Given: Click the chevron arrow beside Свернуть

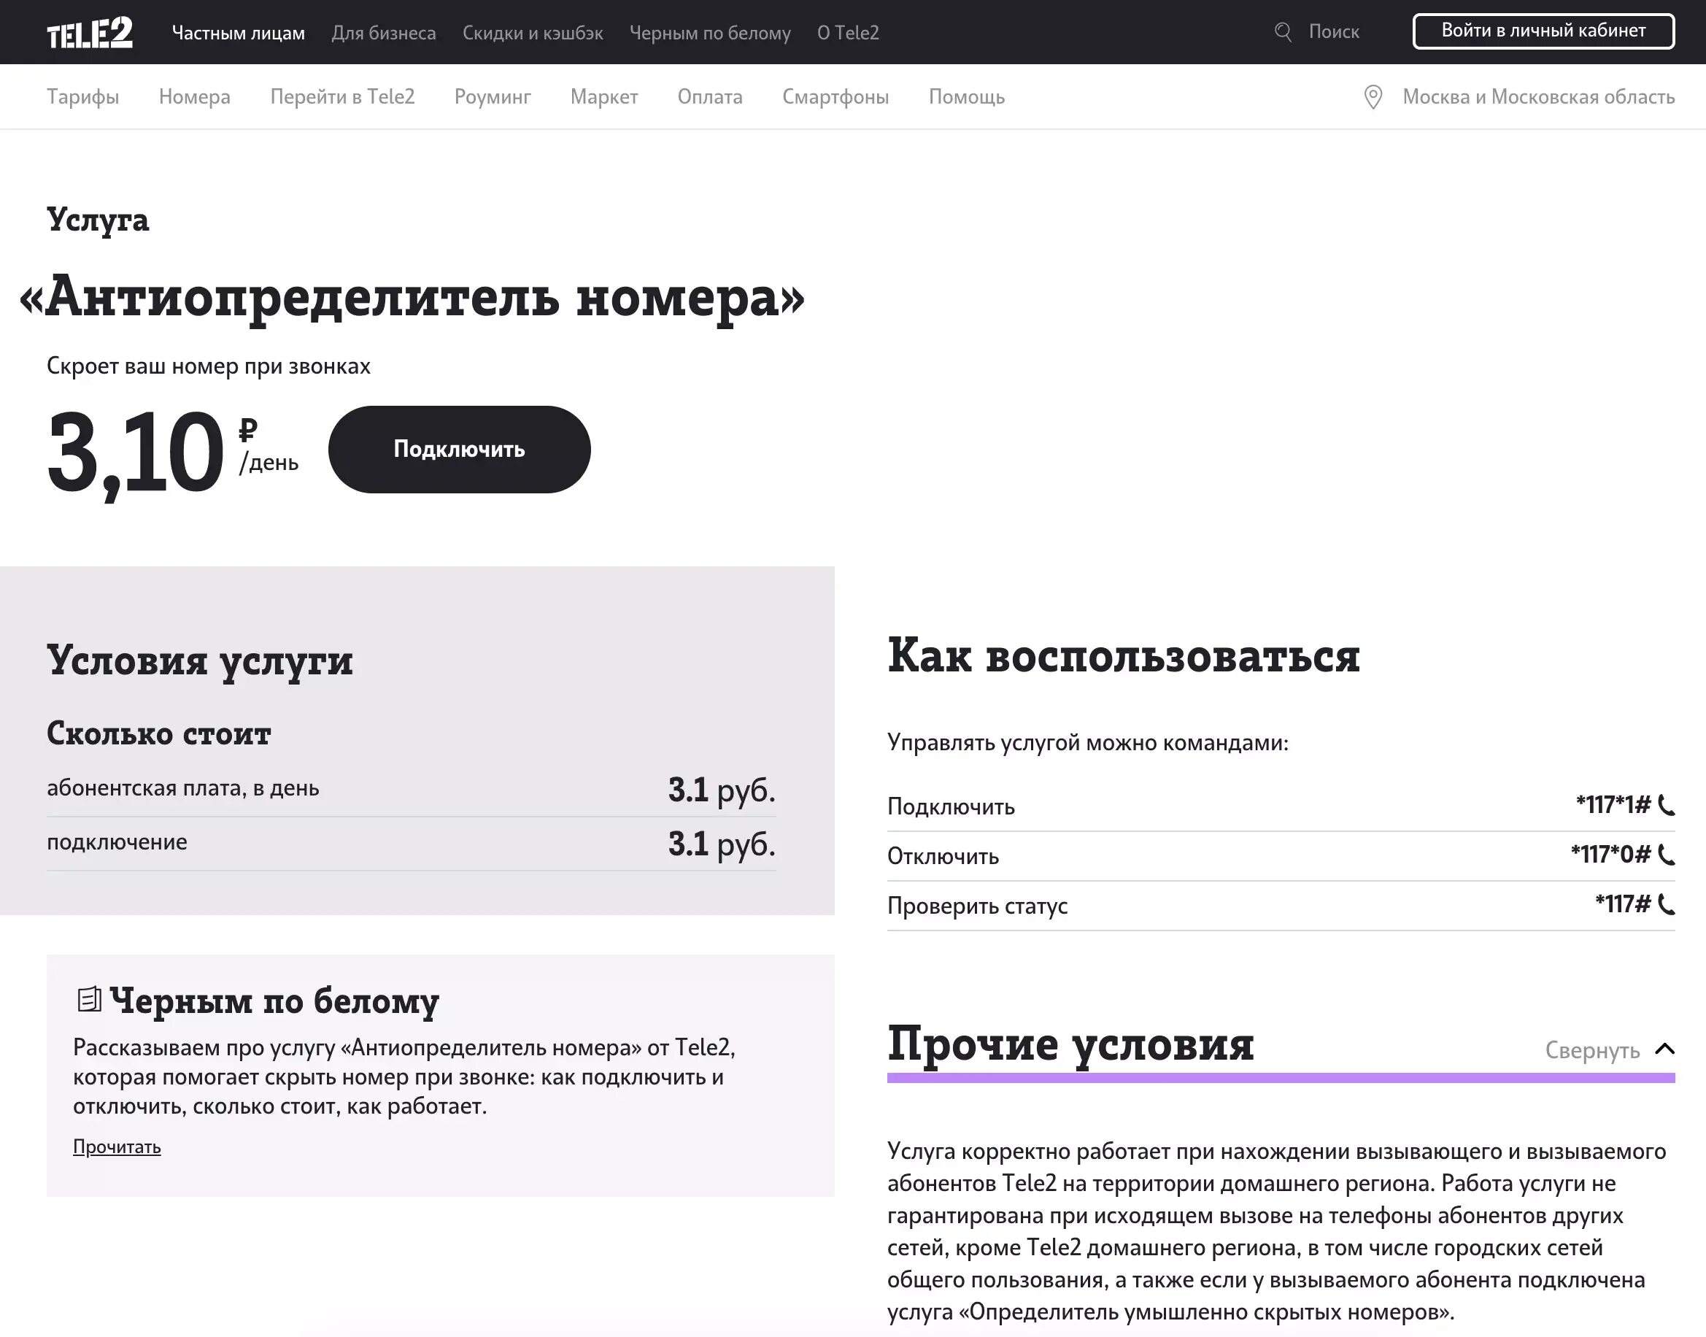Looking at the screenshot, I should coord(1664,1049).
